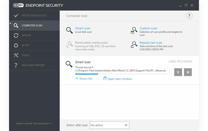Click the ESET logo in title bar
Viewport: 208px width, 131px height.
(x=18, y=5)
